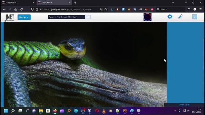
Task: Close the J-Net AI Bot tab
Action: point(33,3)
